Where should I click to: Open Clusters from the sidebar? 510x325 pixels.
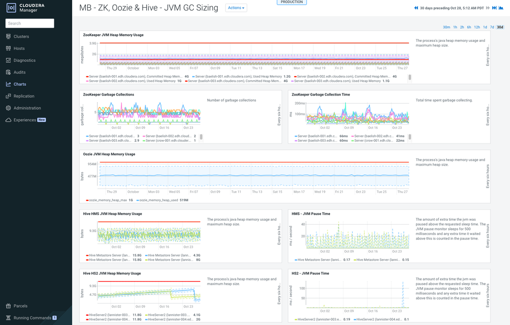click(x=21, y=36)
